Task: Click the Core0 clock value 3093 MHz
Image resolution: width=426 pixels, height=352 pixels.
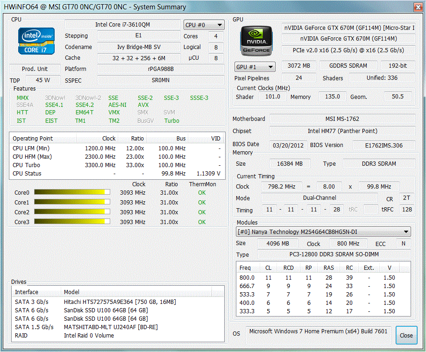Action: pyautogui.click(x=133, y=192)
